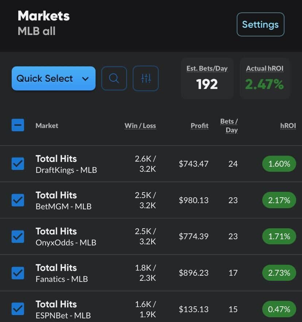The image size is (302, 322).
Task: Uncheck the BetMGM Total Hits checkbox
Action: 18,200
